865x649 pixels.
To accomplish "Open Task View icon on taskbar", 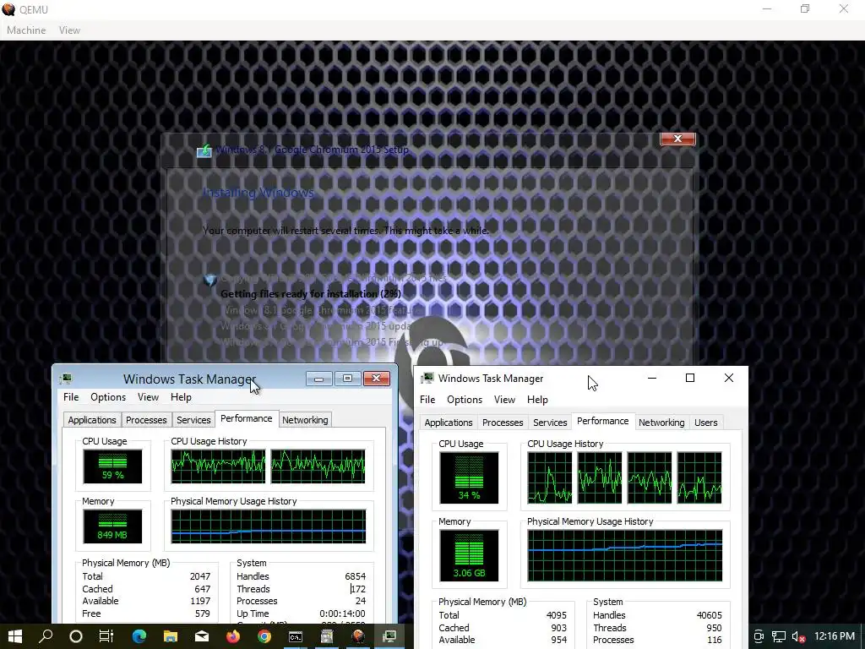I will [106, 636].
